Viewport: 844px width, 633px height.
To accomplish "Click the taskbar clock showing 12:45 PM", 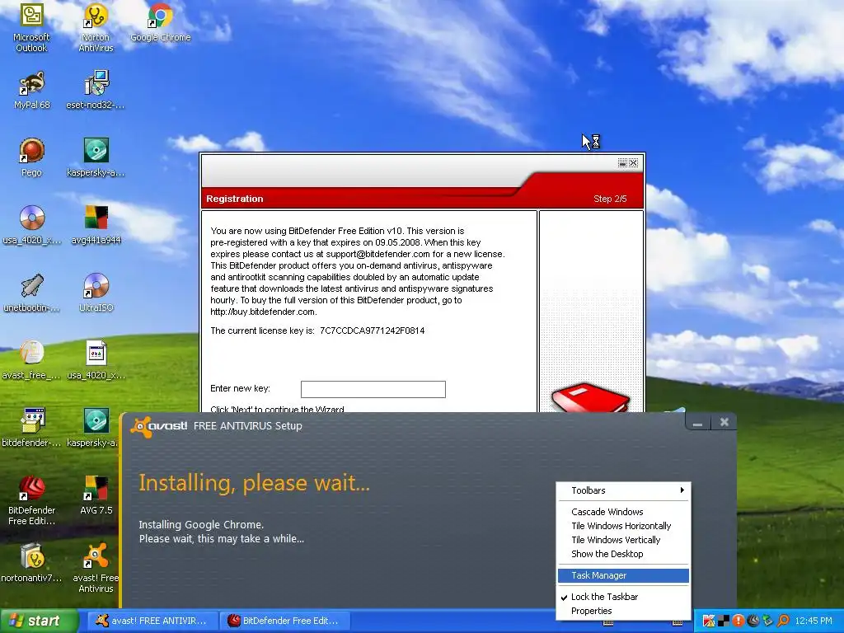I will click(x=814, y=621).
